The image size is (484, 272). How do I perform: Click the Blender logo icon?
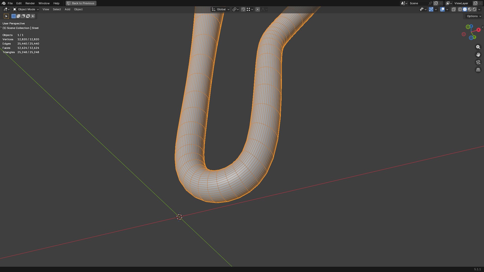(4, 3)
